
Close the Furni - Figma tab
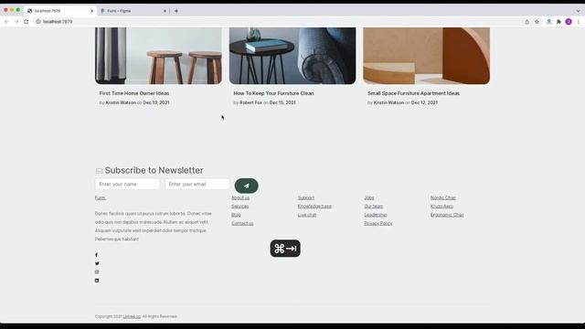tap(165, 11)
